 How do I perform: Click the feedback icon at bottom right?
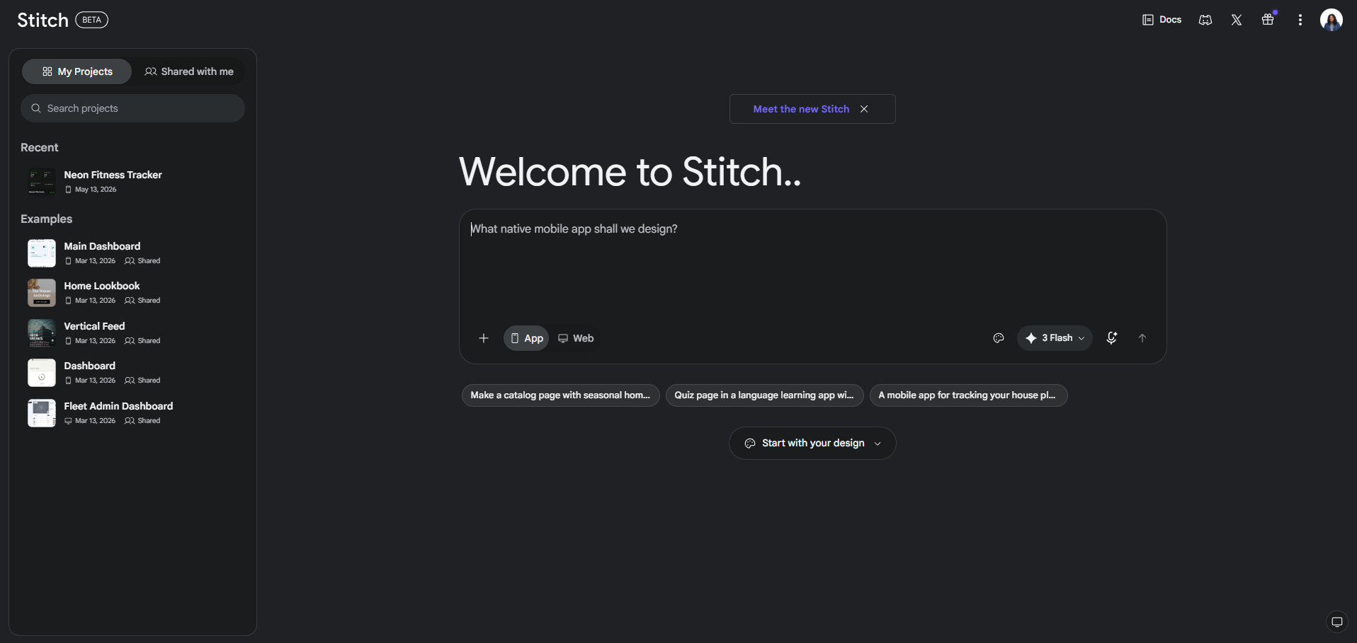(x=1337, y=622)
